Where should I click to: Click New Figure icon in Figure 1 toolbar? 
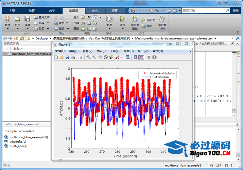[56, 57]
